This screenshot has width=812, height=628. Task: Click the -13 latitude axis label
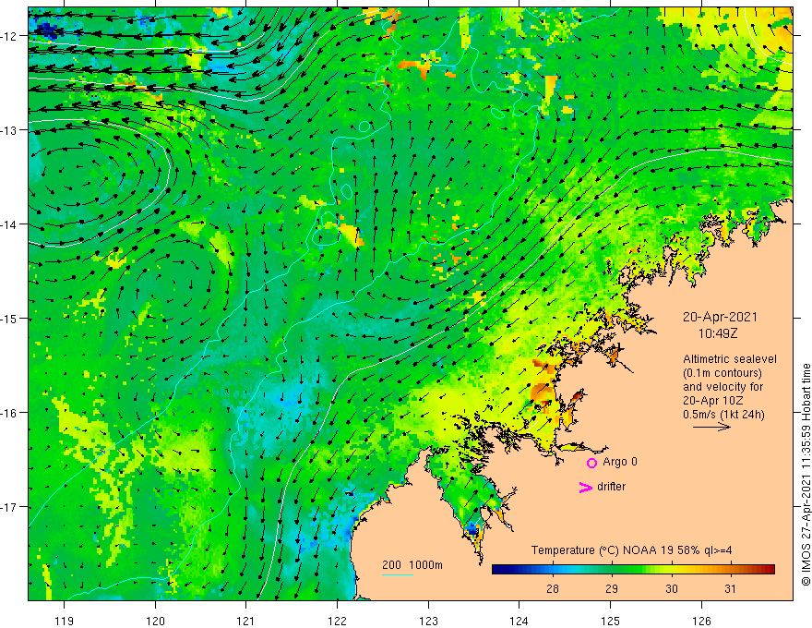click(x=9, y=130)
